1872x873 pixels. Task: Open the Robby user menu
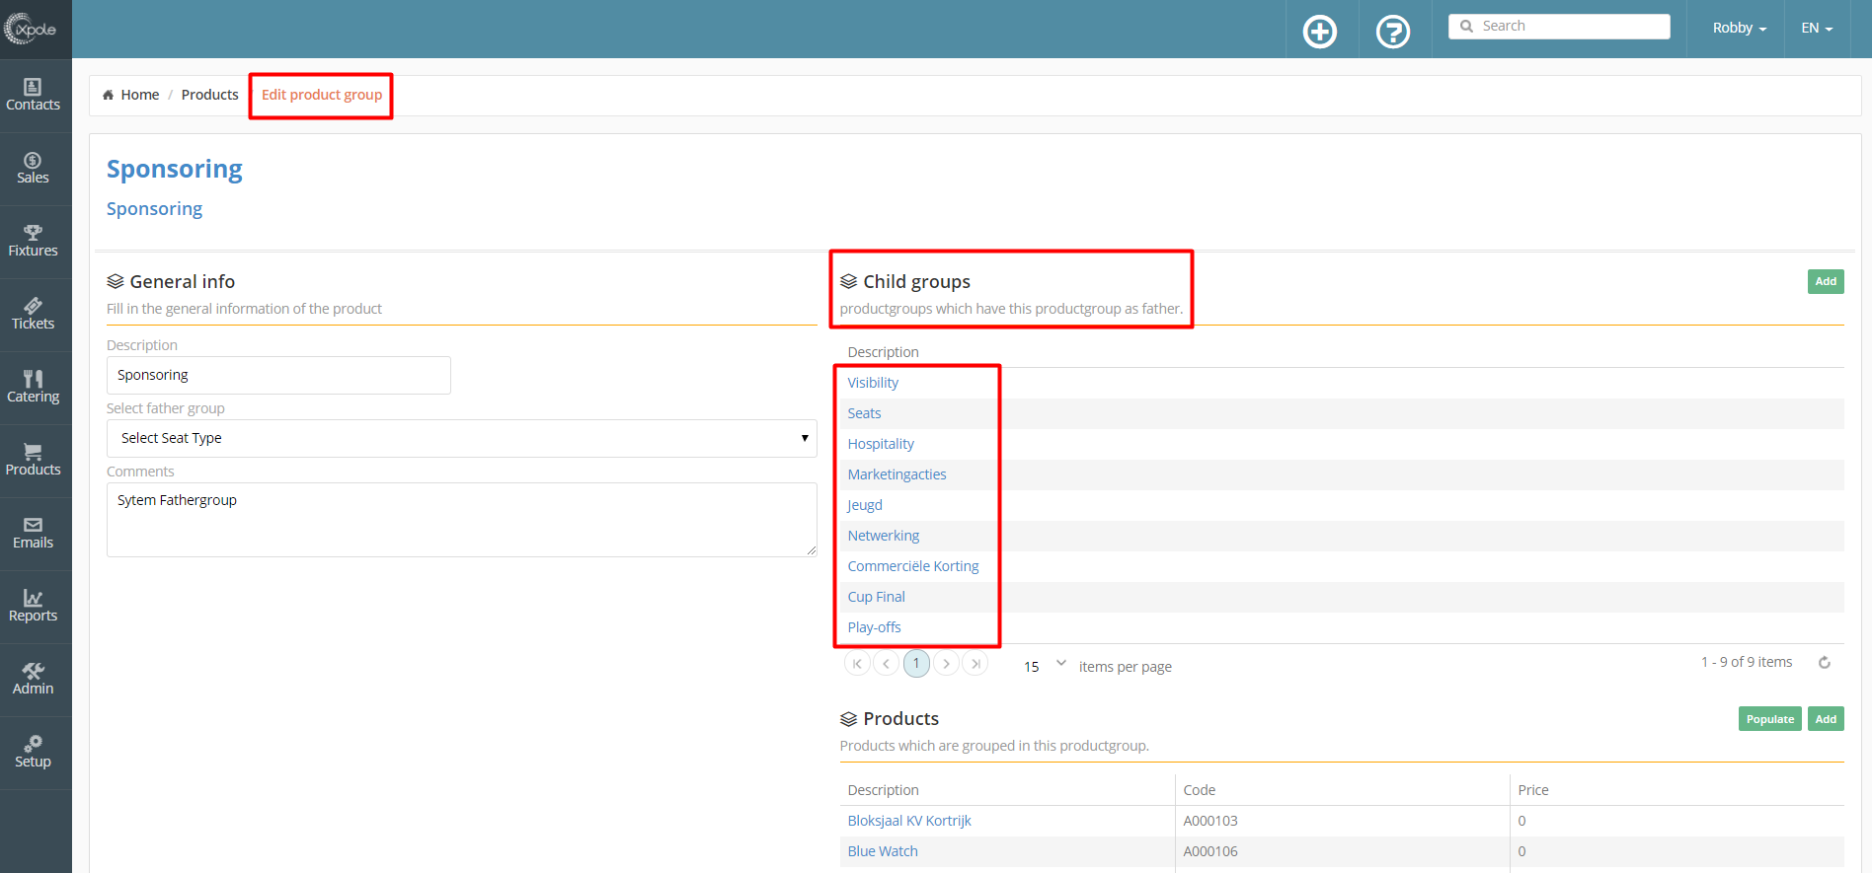click(x=1739, y=28)
